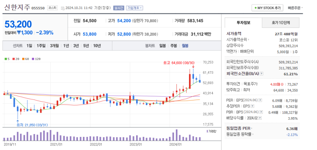317x150 pixels.
Task: Select the 5년 line chart period
Action: pos(86,45)
